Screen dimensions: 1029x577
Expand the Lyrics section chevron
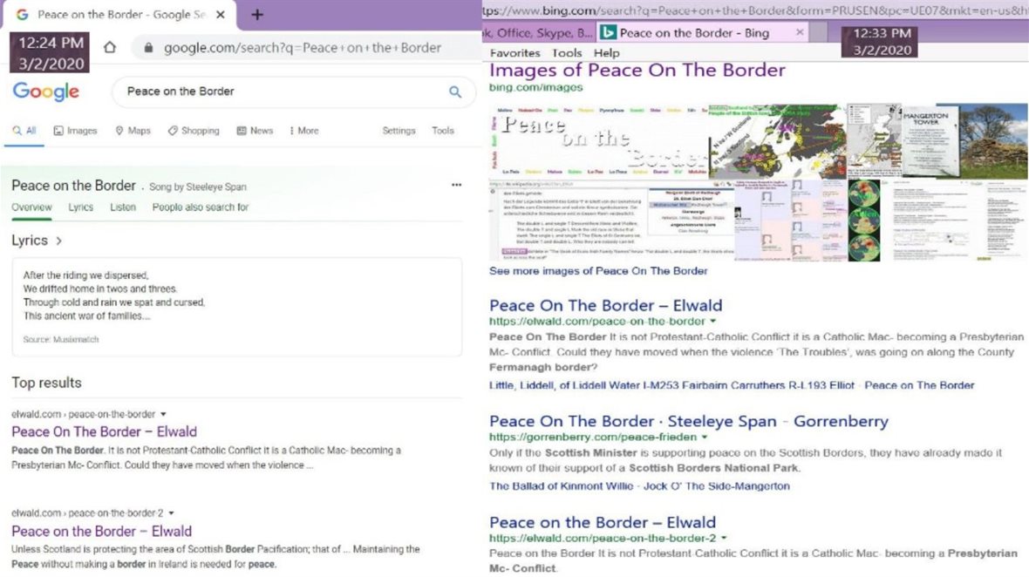[x=58, y=241]
